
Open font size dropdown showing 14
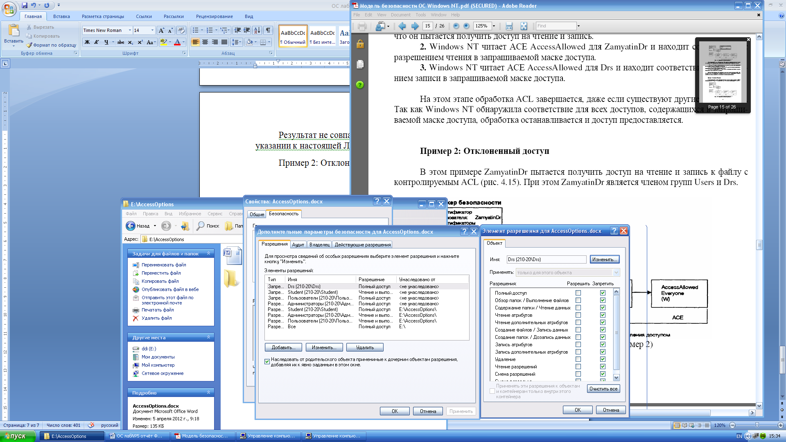[153, 30]
